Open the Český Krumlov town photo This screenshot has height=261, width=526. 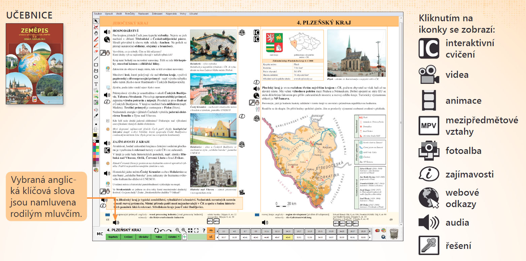pos(213,89)
